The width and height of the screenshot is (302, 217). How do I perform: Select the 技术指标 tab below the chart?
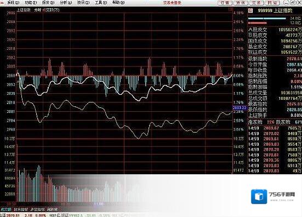21,209
